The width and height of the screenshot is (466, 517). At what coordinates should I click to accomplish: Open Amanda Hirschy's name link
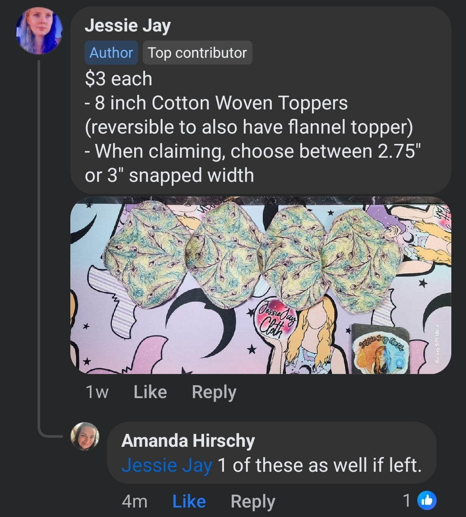point(188,441)
